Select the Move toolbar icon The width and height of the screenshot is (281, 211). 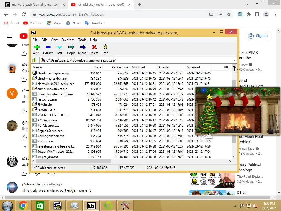click(82, 49)
